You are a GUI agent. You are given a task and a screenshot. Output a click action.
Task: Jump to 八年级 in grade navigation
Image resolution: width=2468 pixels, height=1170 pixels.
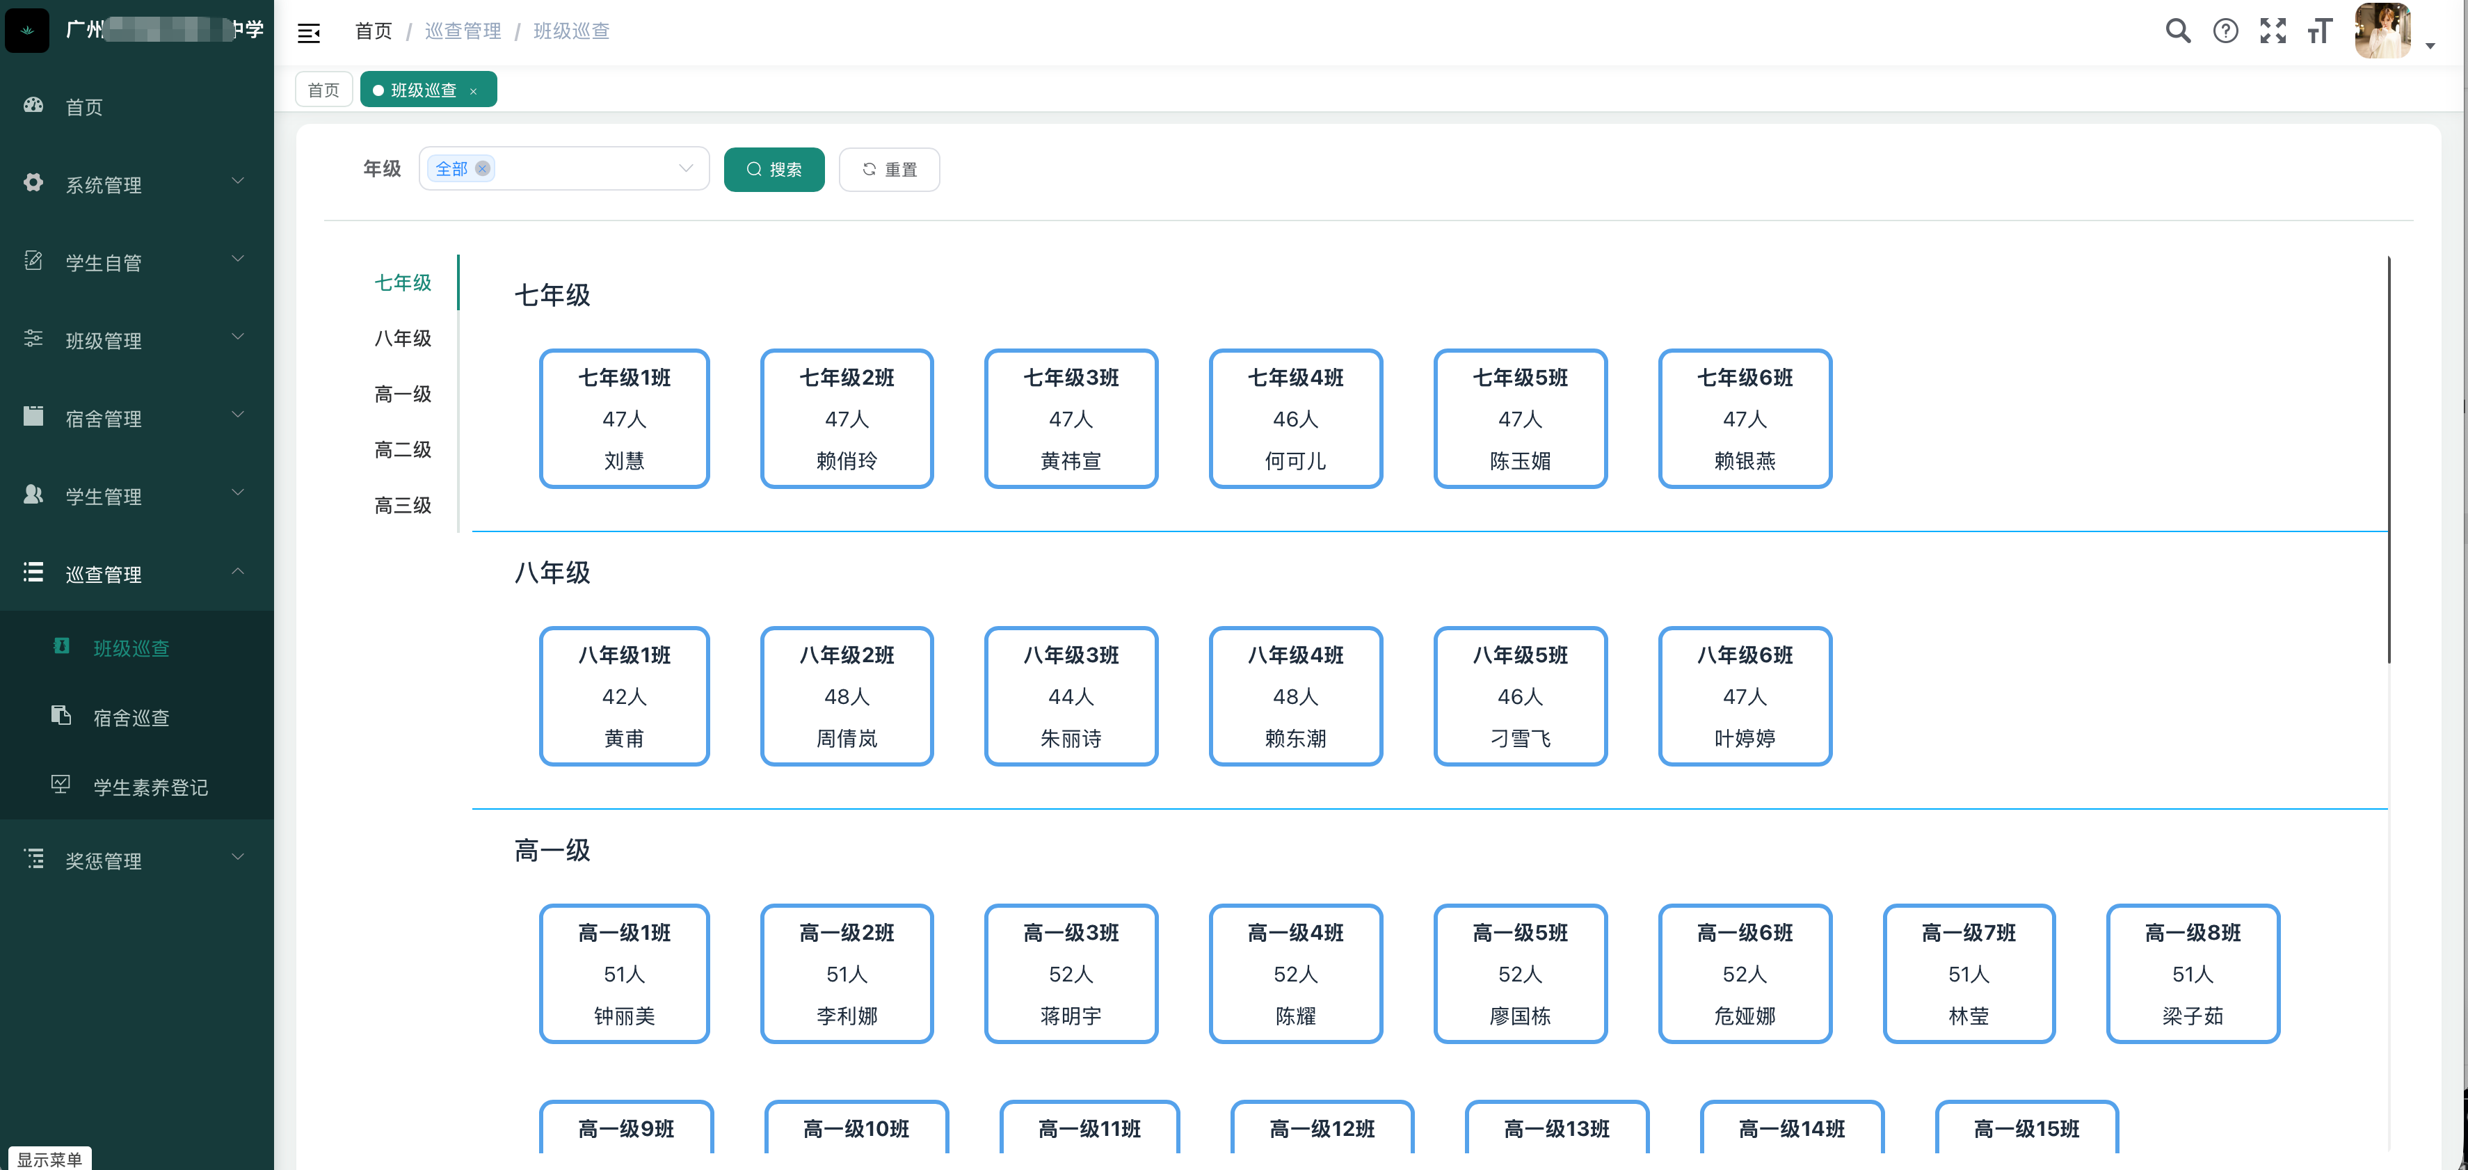click(402, 338)
